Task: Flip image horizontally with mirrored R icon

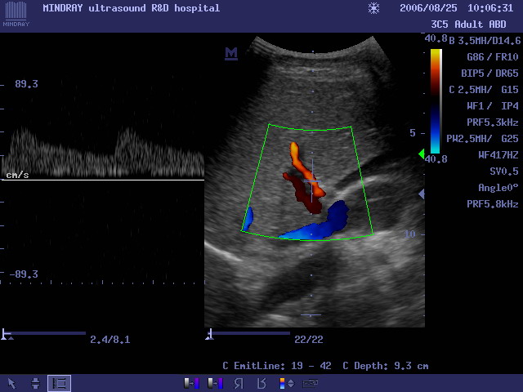Action: coord(238,383)
